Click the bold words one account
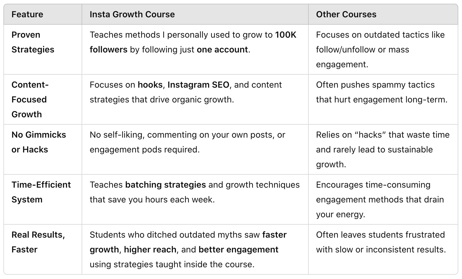Image resolution: width=462 pixels, height=279 pixels. 222,50
